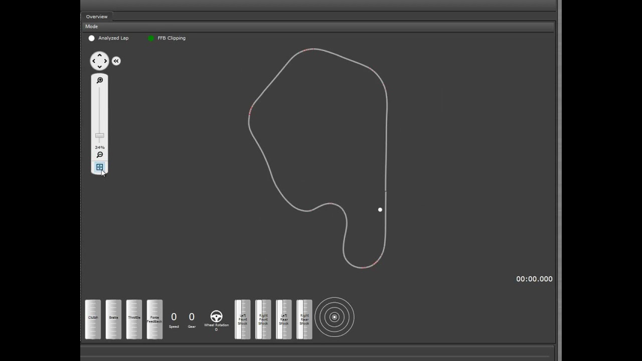Click the Left Front Shock gauge
Screen dimensions: 642x361
(242, 319)
